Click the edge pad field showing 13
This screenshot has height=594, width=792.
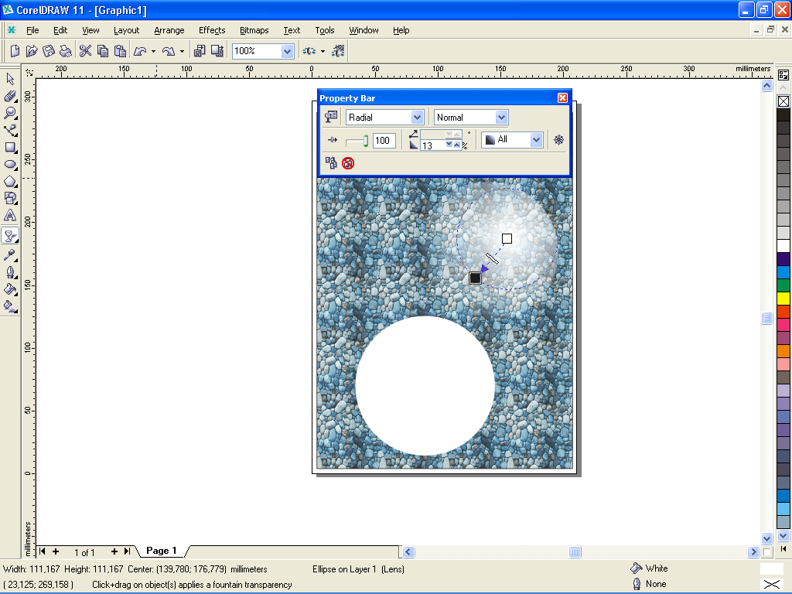click(433, 145)
